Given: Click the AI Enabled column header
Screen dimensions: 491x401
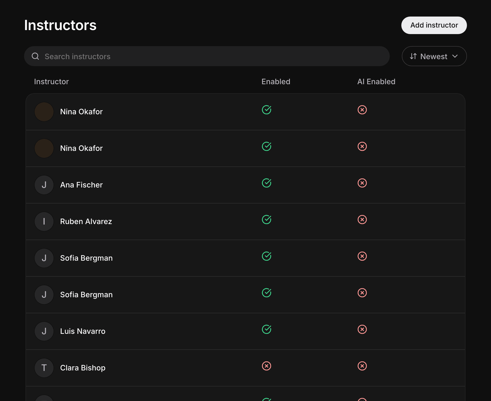Looking at the screenshot, I should (376, 82).
